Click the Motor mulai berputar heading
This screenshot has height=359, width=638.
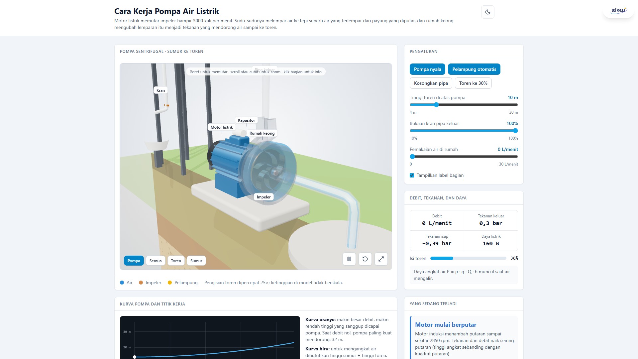(x=446, y=325)
